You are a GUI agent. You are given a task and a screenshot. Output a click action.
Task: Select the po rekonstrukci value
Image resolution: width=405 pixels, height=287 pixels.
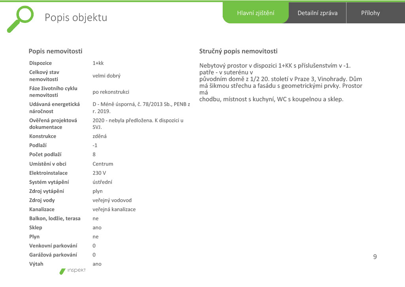[x=111, y=92]
